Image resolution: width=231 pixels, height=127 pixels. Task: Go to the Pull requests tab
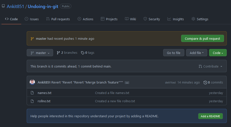[58, 19]
